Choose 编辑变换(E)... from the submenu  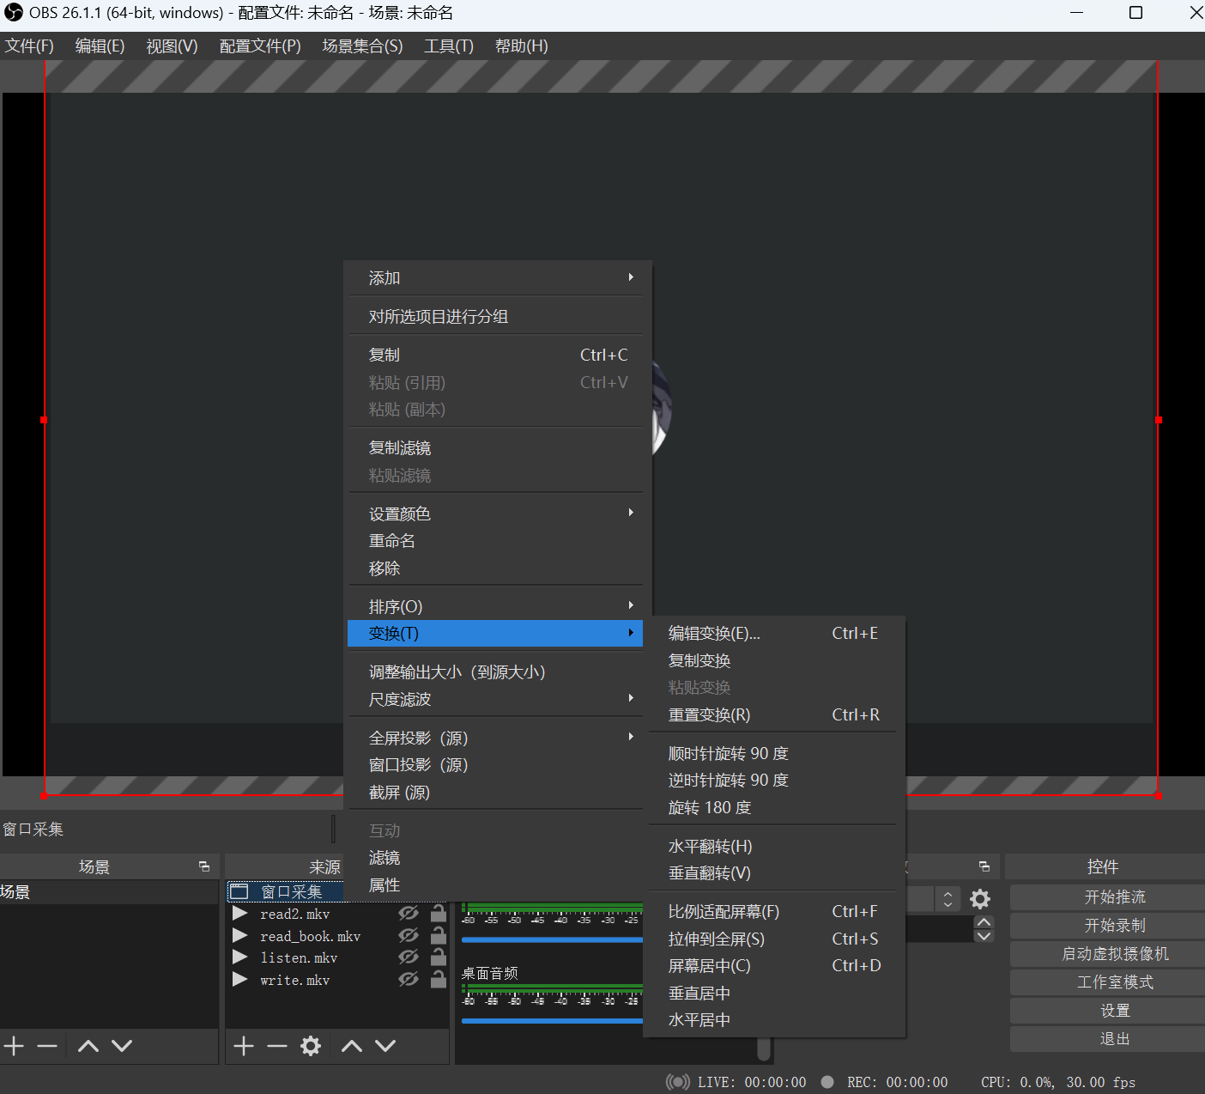click(x=773, y=633)
